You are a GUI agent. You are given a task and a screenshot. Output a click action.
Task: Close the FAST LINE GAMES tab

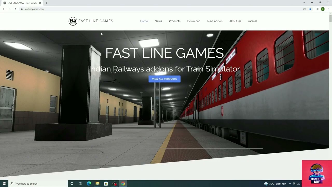point(40,3)
